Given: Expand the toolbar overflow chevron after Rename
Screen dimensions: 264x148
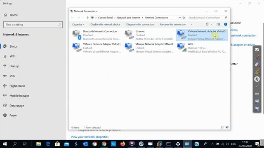Looking at the screenshot, I should (191, 25).
